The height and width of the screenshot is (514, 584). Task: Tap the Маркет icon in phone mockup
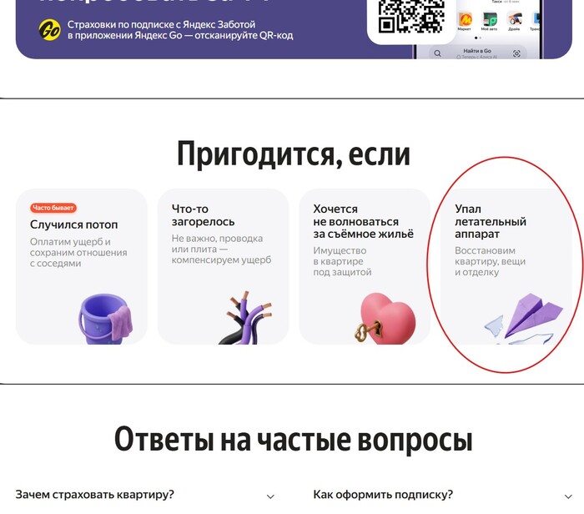pos(465,21)
